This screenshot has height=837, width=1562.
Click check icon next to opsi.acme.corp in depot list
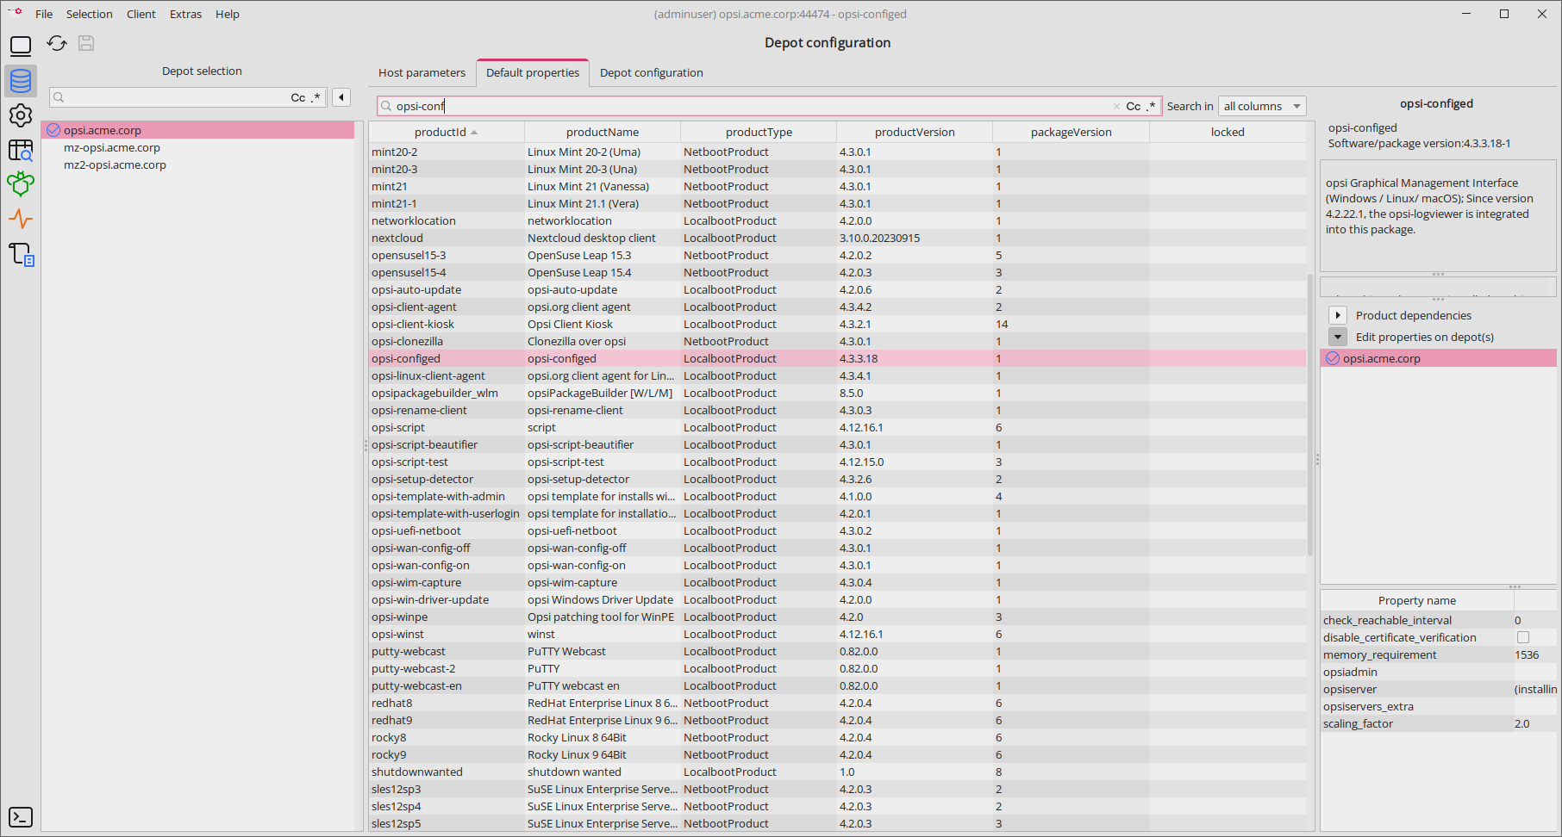53,130
